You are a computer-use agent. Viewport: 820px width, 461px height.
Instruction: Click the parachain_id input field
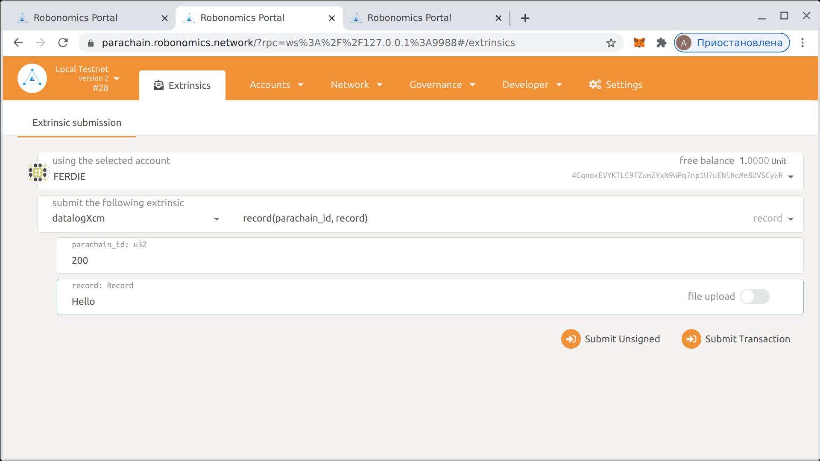click(430, 255)
